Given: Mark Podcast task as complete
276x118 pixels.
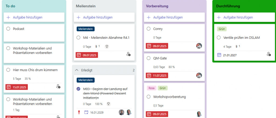Looking at the screenshot, I should coord(8,29).
